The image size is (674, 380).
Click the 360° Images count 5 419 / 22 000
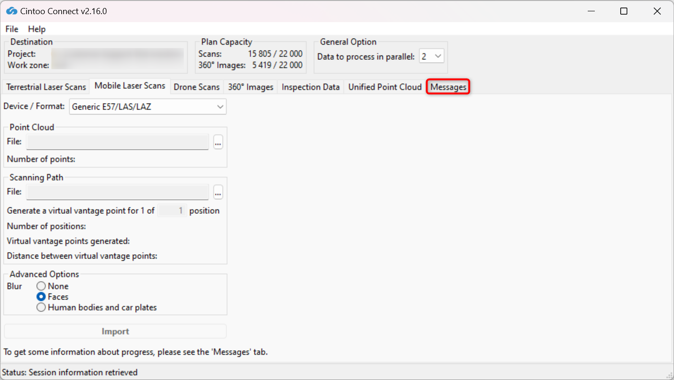277,65
